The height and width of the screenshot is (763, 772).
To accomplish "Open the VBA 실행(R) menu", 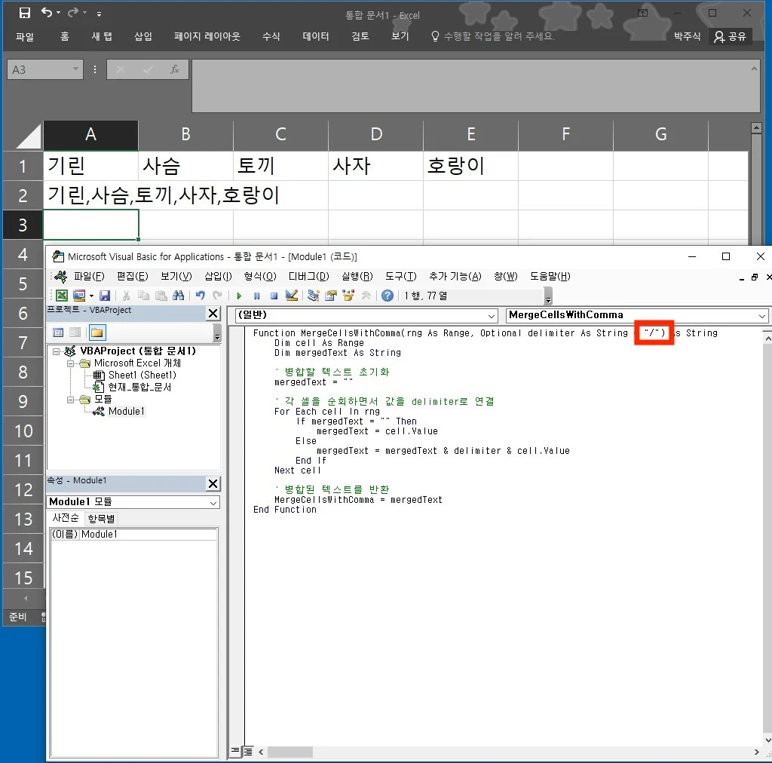I will click(x=357, y=277).
